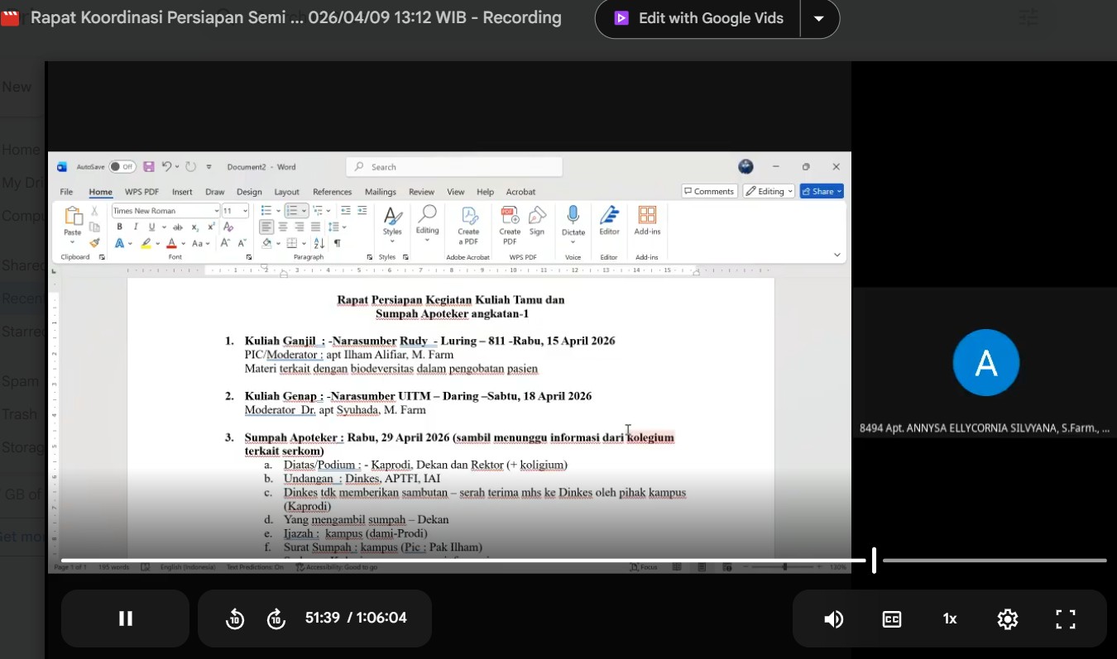Click the Dictate microphone icon in Word
This screenshot has width=1117, height=659.
pos(573,216)
